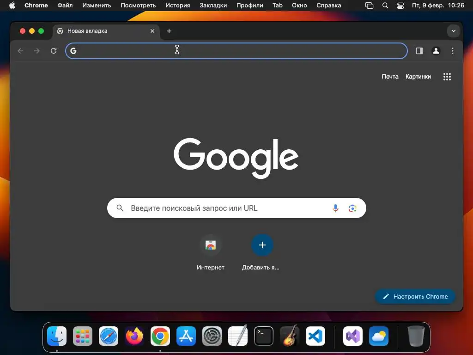Open the Интернет shortcut tile
473x355 pixels.
[211, 253]
